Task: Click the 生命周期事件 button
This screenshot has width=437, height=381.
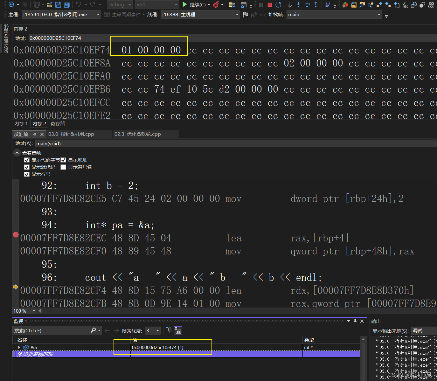Action: click(x=124, y=15)
